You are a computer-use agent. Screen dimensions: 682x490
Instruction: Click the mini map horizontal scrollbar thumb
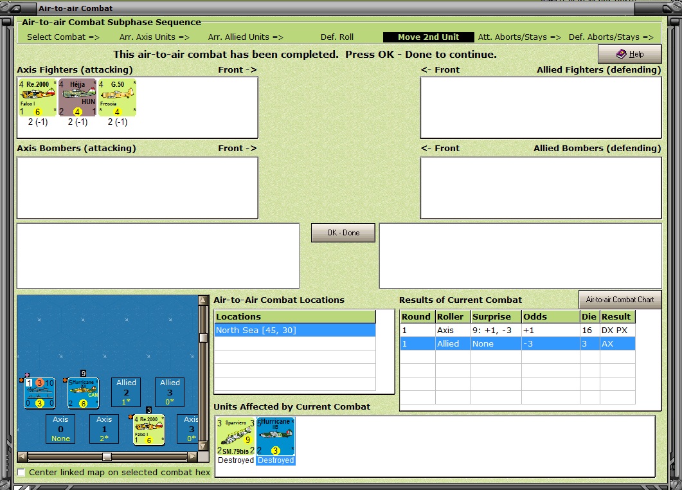(x=107, y=457)
